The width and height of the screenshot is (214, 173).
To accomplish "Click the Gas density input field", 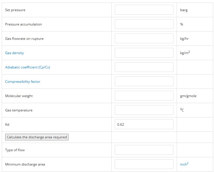I will tap(144, 53).
